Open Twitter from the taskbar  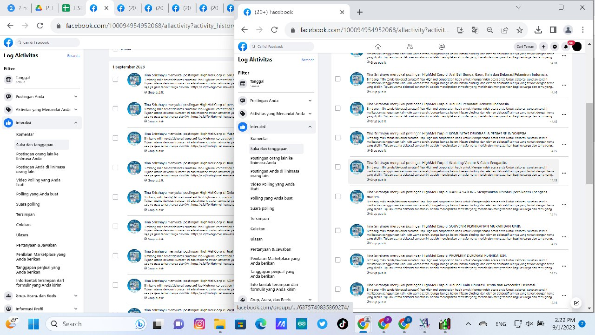[322, 324]
